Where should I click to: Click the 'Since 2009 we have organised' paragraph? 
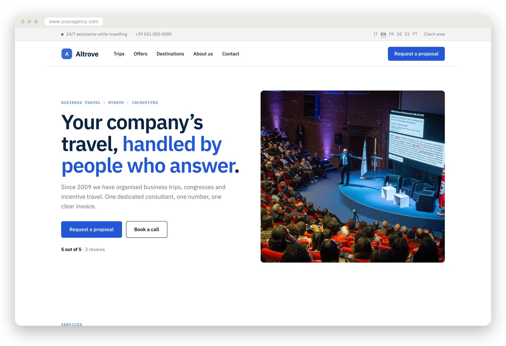(143, 197)
